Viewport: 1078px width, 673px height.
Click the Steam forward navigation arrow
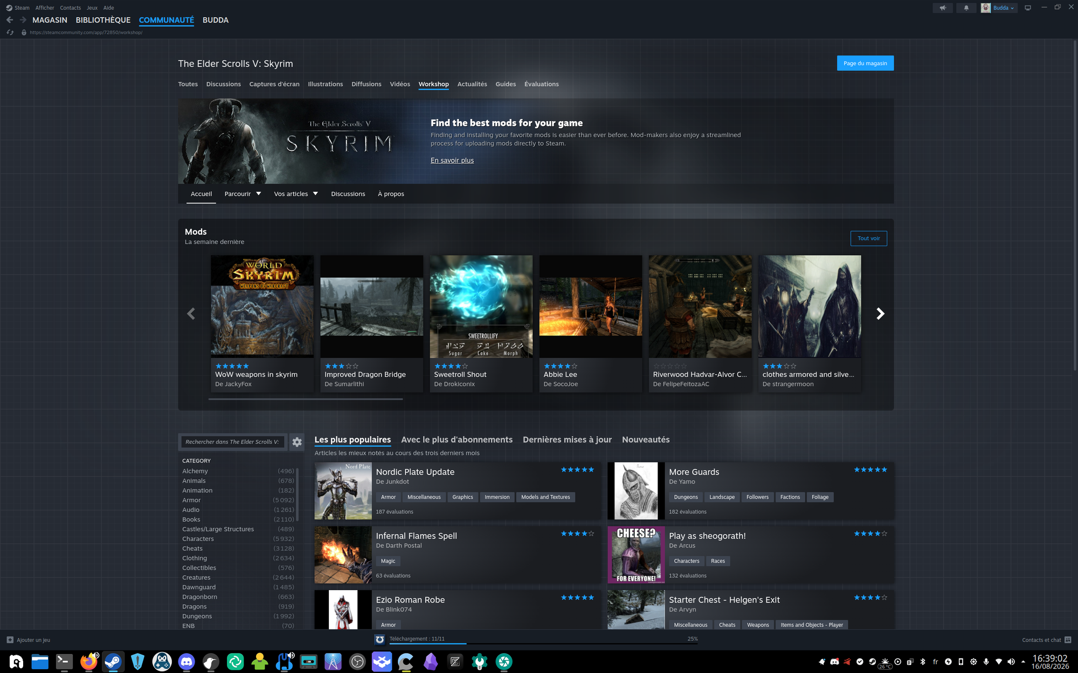(23, 20)
